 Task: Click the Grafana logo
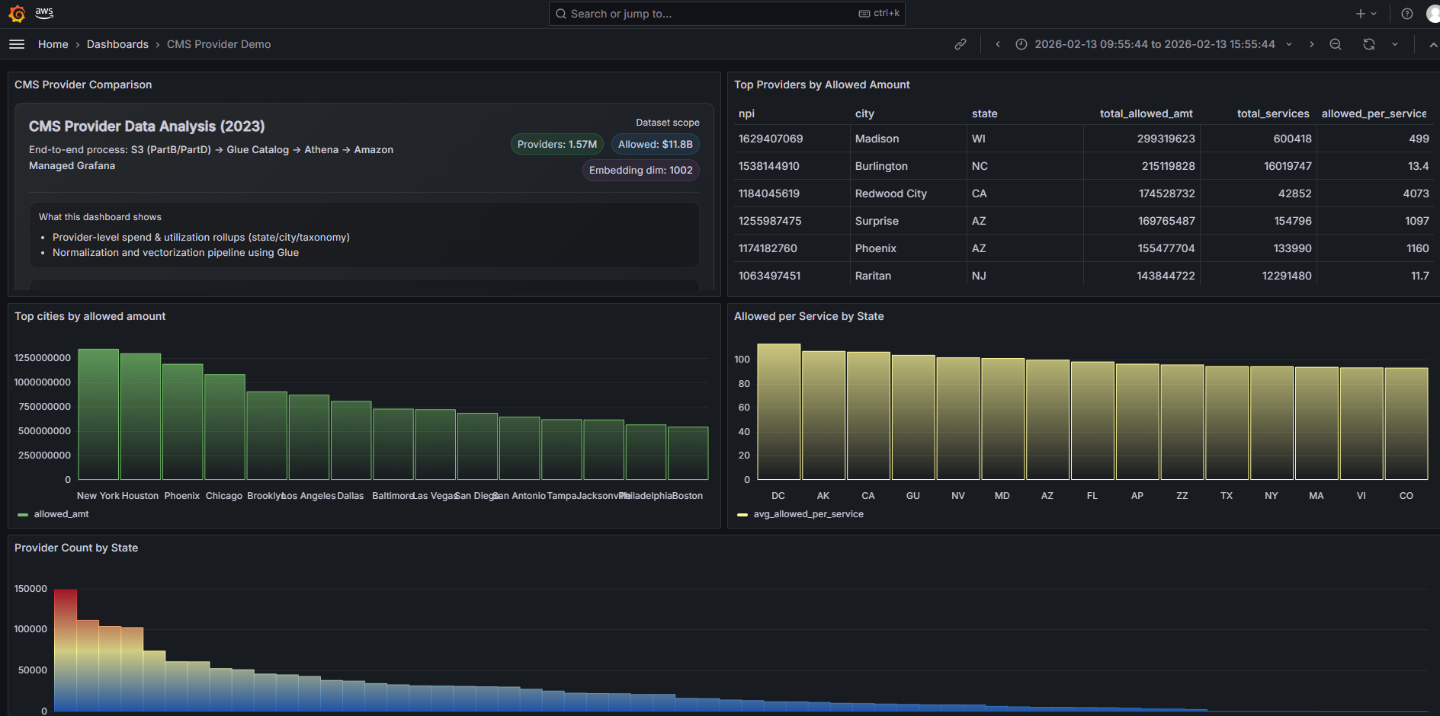16,13
